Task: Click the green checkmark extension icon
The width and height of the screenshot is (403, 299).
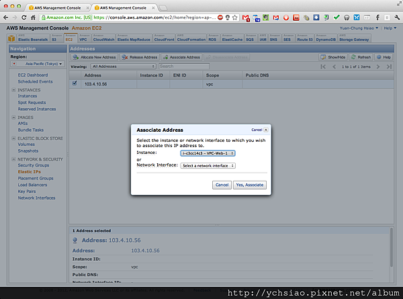Action: click(337, 17)
